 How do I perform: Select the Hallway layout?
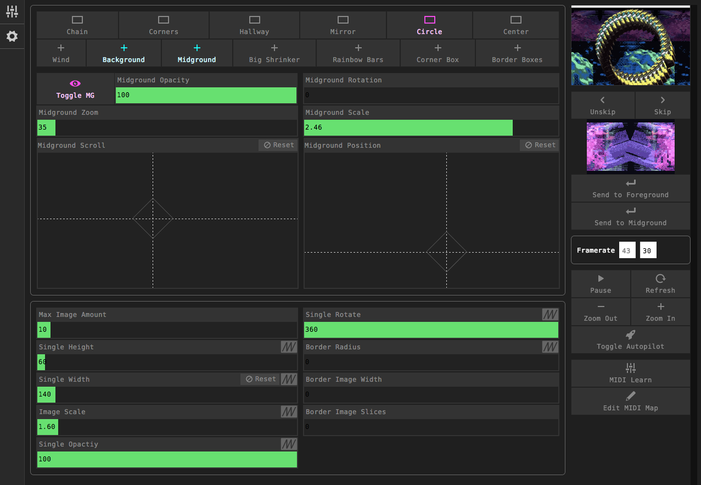(x=254, y=25)
